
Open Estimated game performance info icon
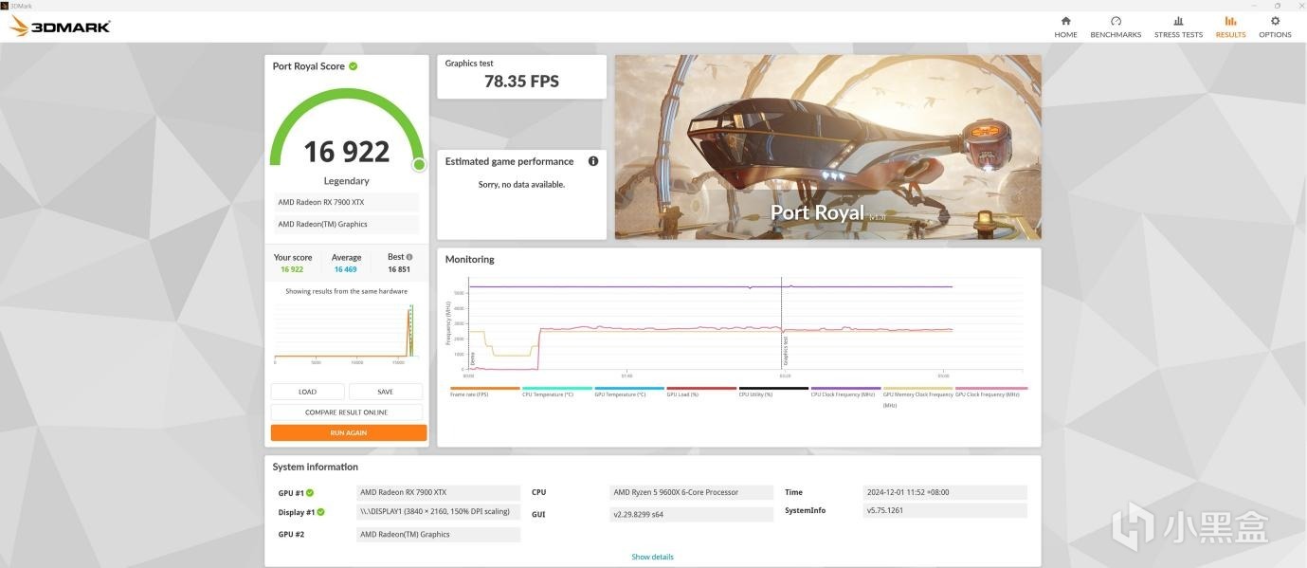pyautogui.click(x=593, y=161)
